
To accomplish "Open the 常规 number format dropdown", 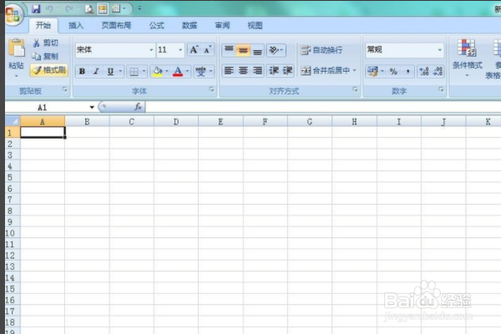I will click(440, 50).
